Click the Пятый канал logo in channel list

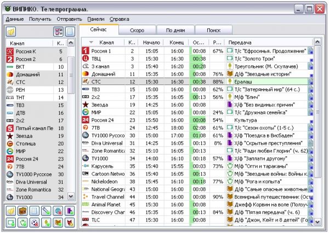(10, 128)
